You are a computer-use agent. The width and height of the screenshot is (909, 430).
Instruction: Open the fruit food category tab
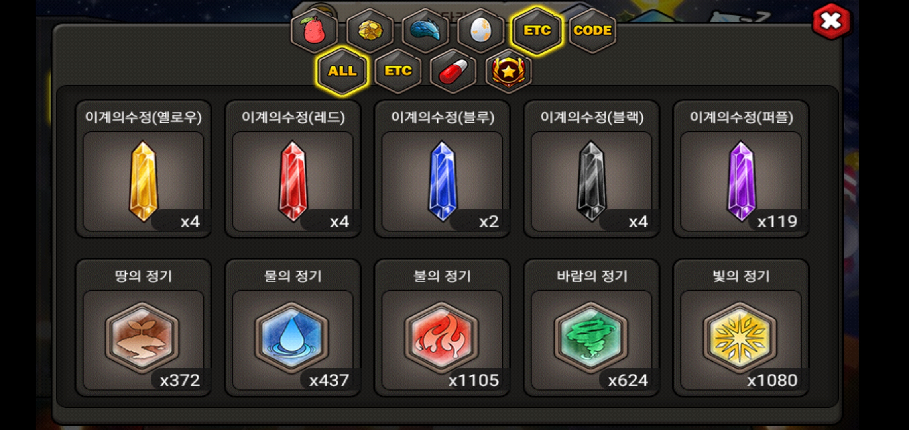coord(315,30)
